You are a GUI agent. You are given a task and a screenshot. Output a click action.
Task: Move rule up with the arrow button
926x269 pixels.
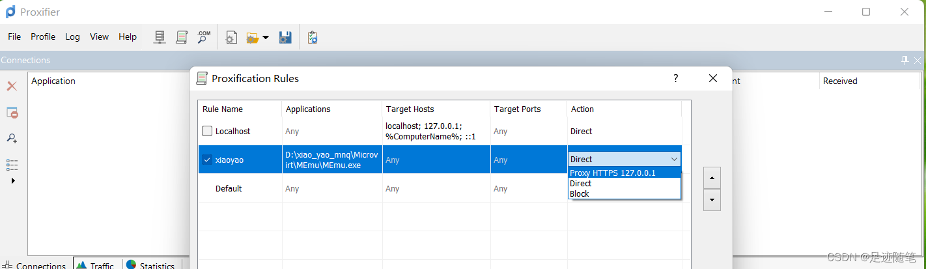[711, 177]
